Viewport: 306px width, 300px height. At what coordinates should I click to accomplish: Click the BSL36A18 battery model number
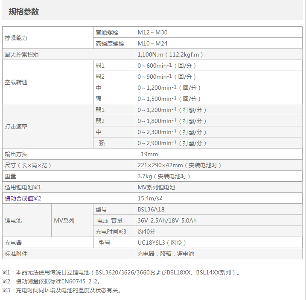pos(151,209)
